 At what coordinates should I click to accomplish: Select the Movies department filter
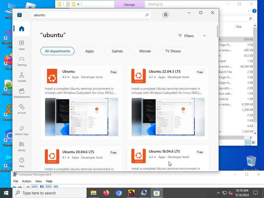click(145, 51)
